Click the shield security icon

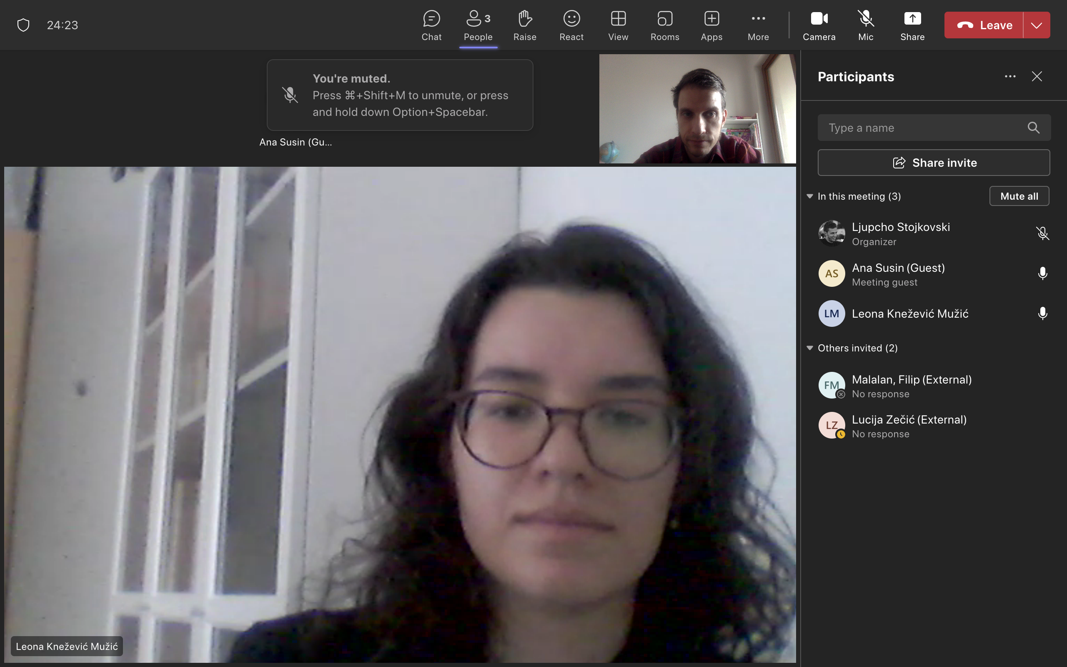click(23, 25)
